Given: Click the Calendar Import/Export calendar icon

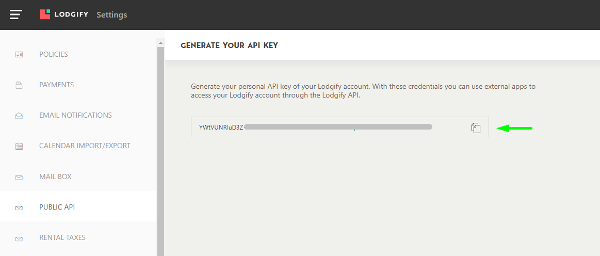Looking at the screenshot, I should click(19, 146).
